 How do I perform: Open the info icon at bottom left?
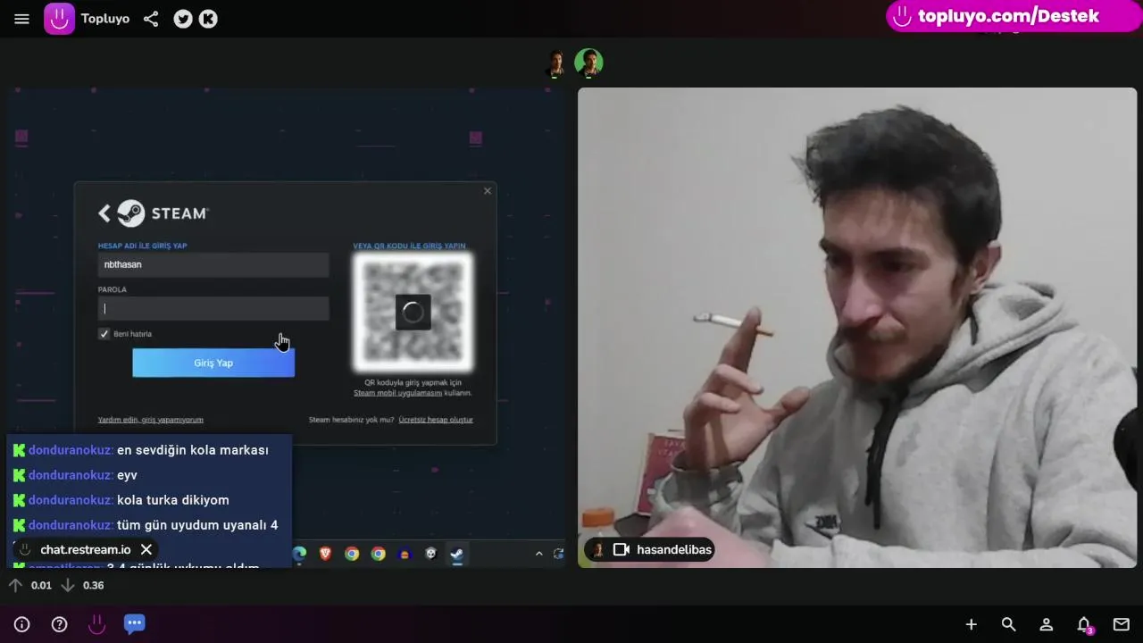(22, 624)
